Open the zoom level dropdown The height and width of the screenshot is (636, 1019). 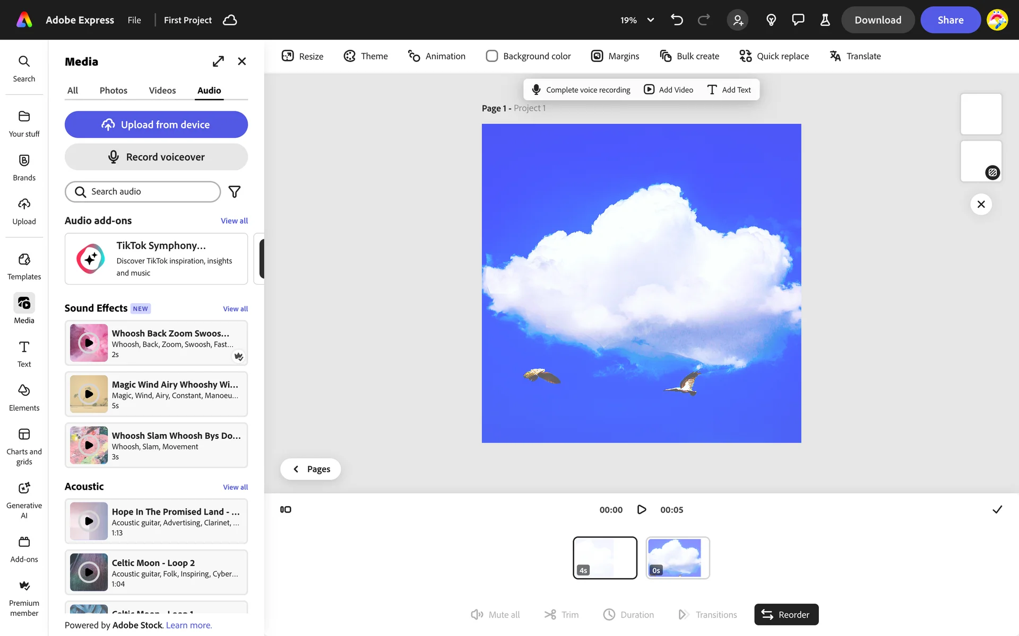coord(650,20)
